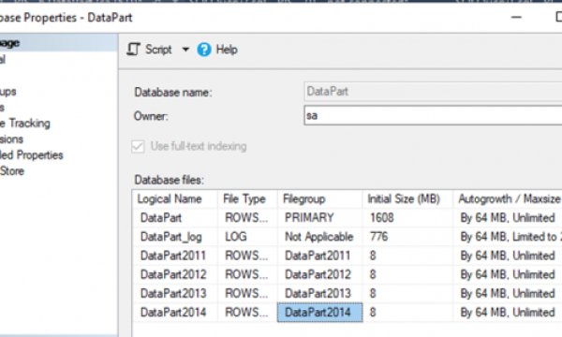Open the Script dropdown arrow
Screen dimensions: 562x337
185,50
